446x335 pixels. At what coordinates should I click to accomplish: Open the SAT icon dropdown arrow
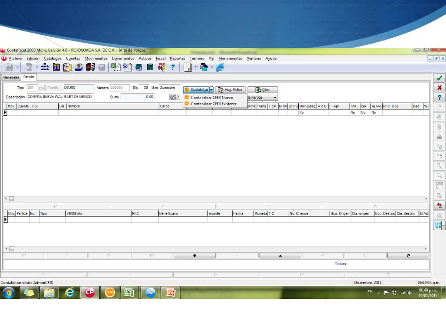(443, 225)
